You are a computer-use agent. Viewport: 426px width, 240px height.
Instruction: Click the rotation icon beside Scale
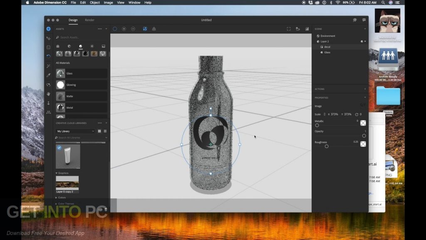[x=357, y=114]
